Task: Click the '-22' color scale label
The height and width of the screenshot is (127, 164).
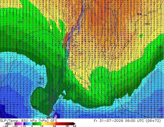Action: click(15, 126)
